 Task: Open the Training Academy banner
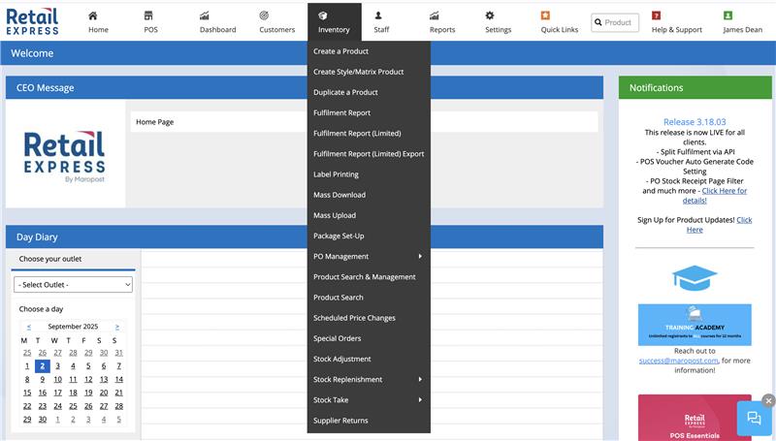(x=695, y=325)
